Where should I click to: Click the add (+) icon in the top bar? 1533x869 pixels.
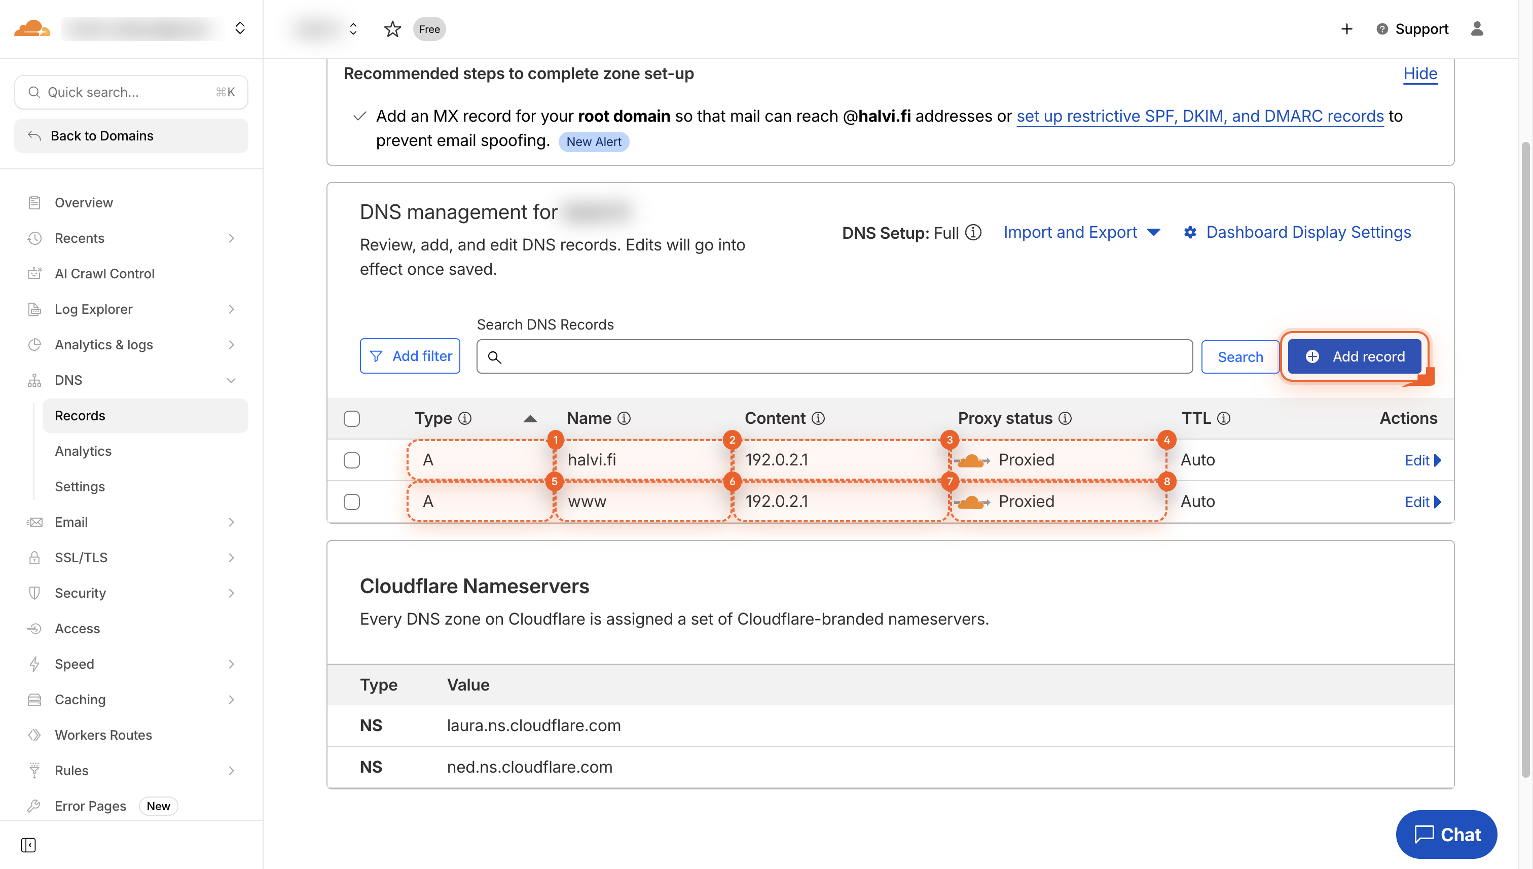(1347, 29)
